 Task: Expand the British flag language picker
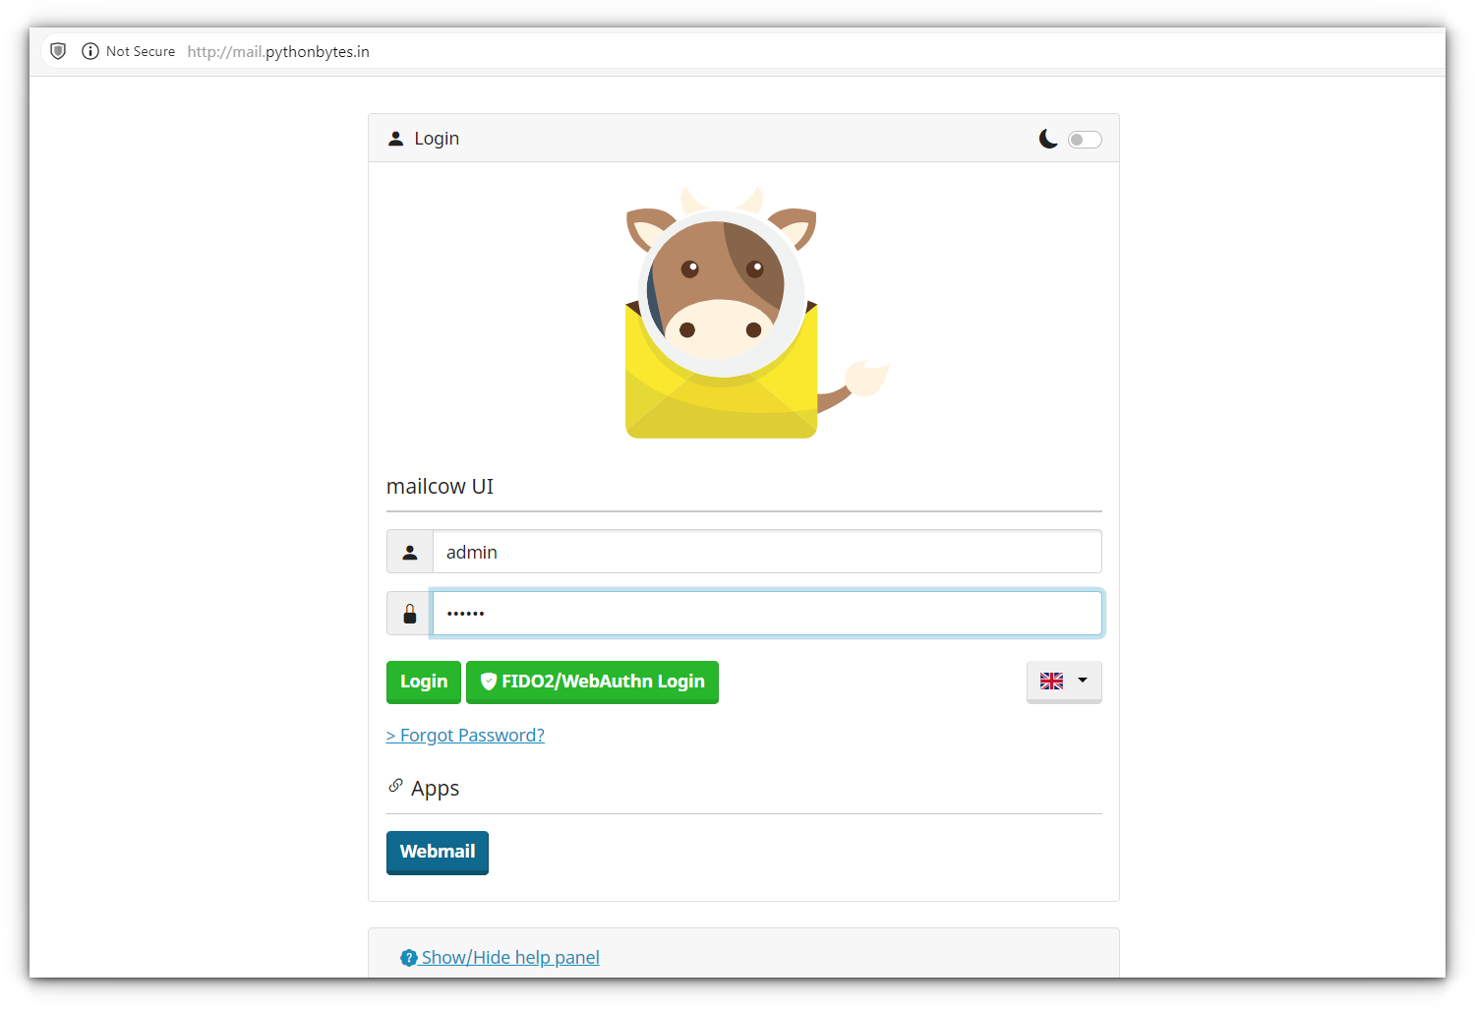(x=1064, y=682)
